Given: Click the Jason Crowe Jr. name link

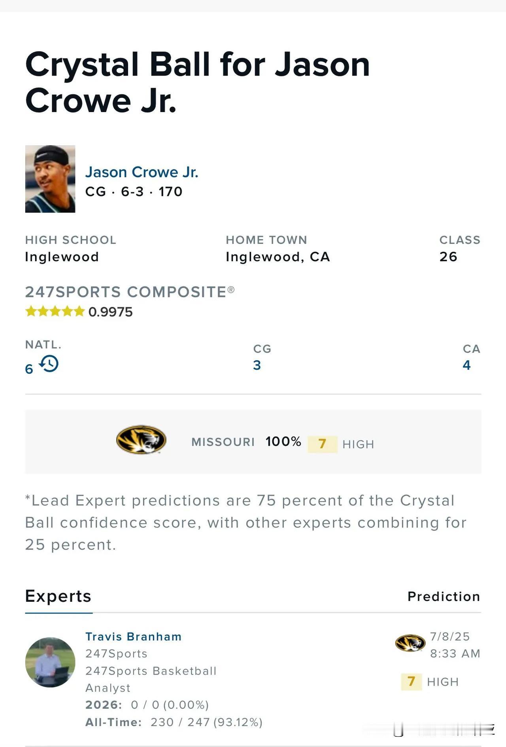Looking at the screenshot, I should tap(142, 172).
